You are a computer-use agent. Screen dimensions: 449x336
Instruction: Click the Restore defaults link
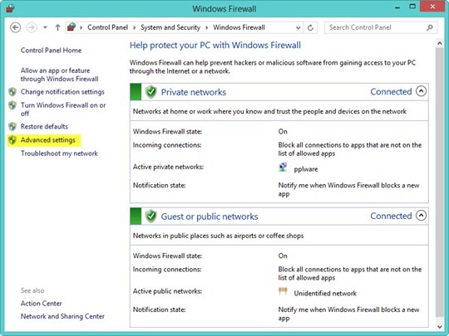tap(44, 126)
